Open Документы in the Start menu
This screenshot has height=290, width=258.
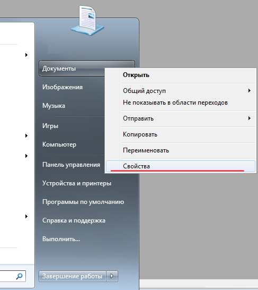click(x=72, y=69)
